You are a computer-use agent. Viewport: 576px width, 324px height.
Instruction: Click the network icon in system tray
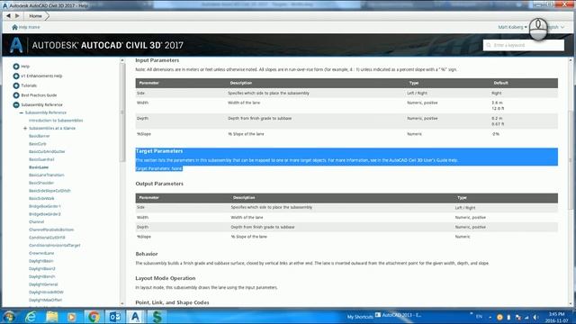526,317
